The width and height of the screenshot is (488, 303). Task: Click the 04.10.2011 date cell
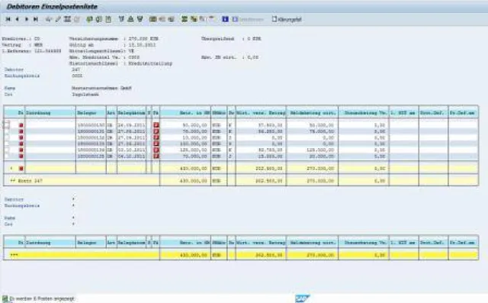click(x=131, y=156)
